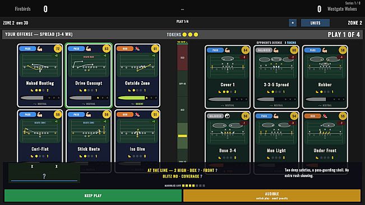Viewport: 365px width, 205px height.
Task: Click the 61 rating badge on Outside Zone
Action: [x=155, y=49]
